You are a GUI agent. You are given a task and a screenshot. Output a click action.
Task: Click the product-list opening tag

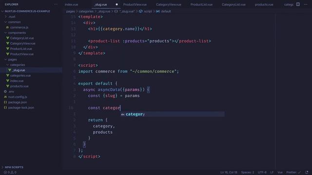[131, 41]
